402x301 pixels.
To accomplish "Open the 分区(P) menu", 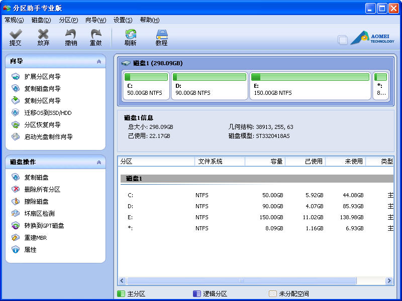I will [x=68, y=20].
